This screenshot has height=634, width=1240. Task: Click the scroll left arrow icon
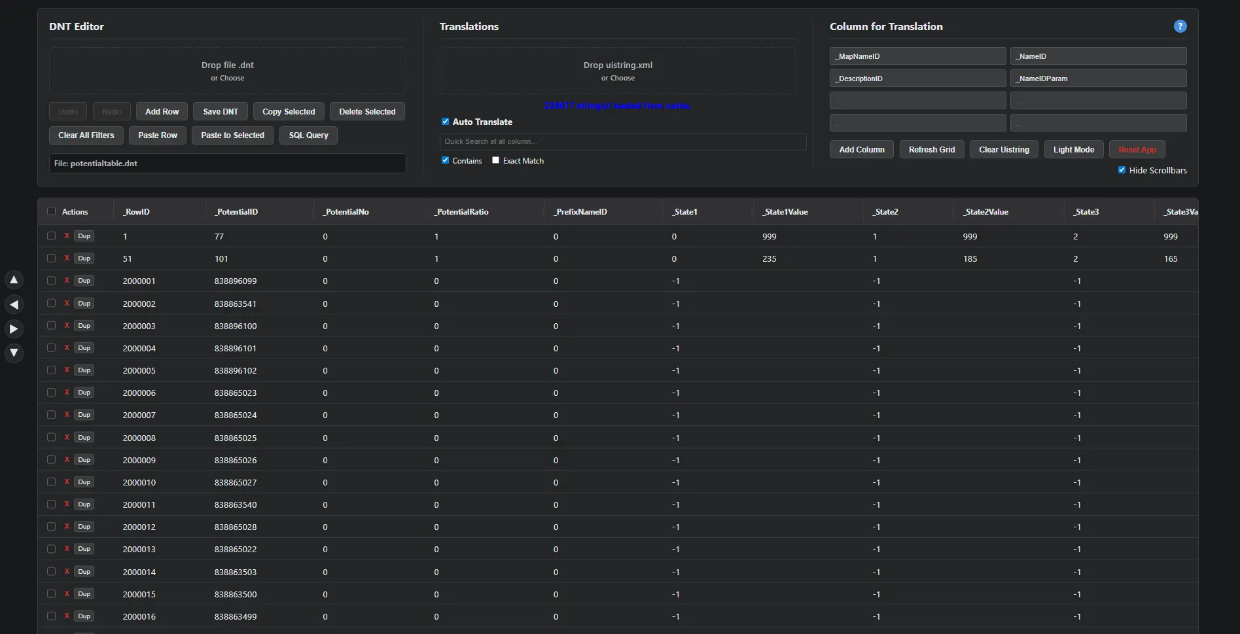(14, 304)
